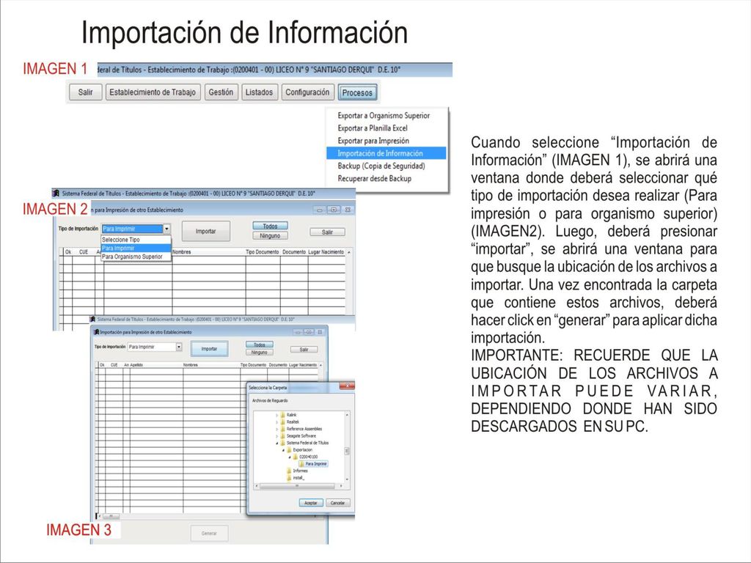Pick Seleccione Tipo from the dropdown list
Screen dimensions: 751x563
pyautogui.click(x=136, y=240)
